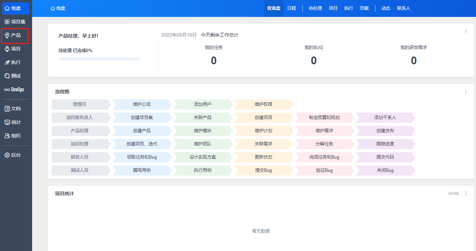Click 领取任务和Bug flow step

(142, 157)
